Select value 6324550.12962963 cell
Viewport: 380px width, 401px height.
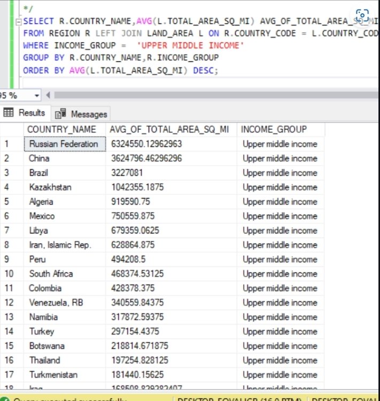point(171,144)
